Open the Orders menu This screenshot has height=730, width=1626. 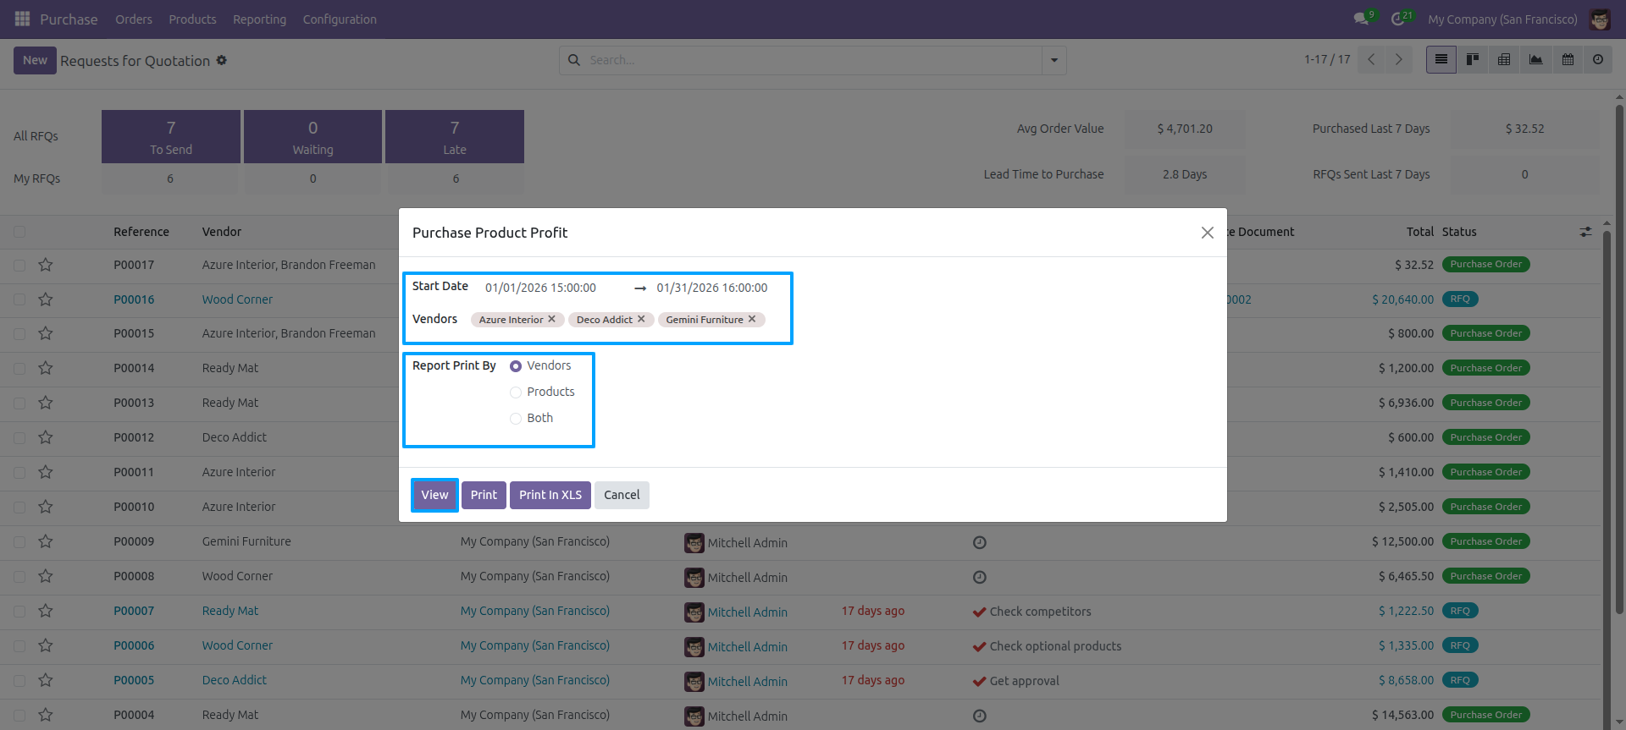(134, 19)
